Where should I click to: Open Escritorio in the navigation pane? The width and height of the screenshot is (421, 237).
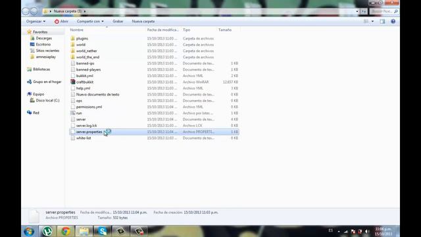(43, 44)
